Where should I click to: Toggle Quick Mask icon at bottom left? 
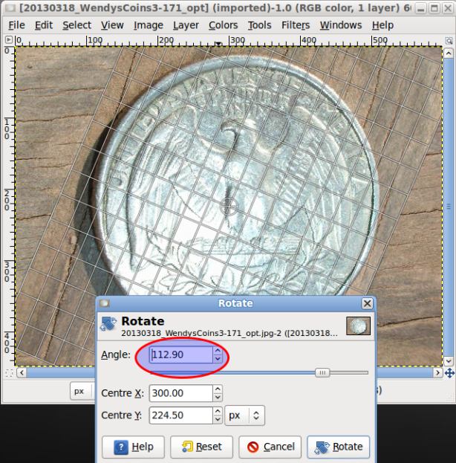pyautogui.click(x=9, y=373)
